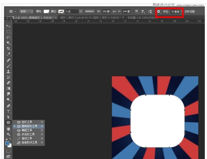Select the Path Selection tool

tap(8, 117)
